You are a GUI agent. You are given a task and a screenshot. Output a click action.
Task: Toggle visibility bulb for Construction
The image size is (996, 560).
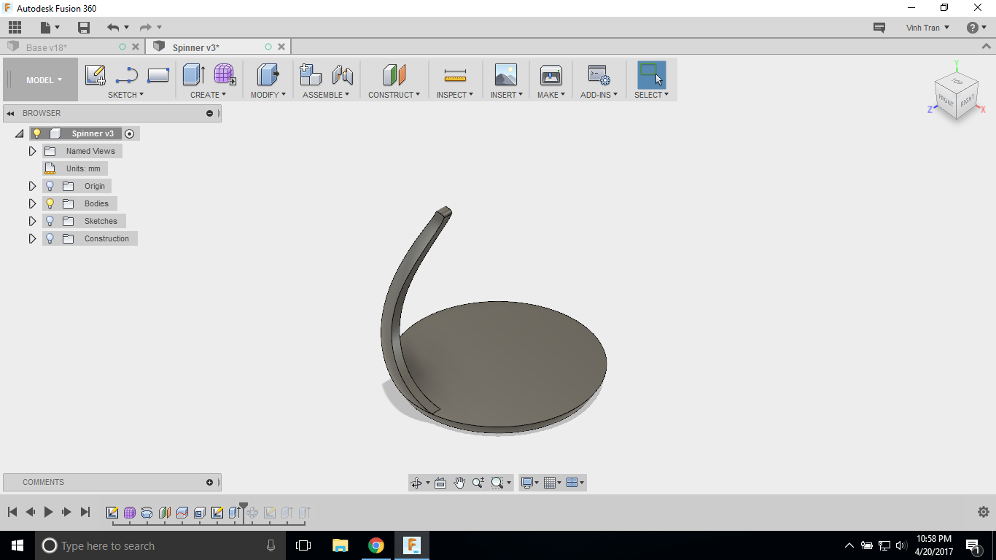50,238
